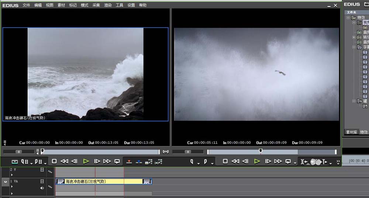Toggle the 1 VA track lock icon

pos(42,181)
